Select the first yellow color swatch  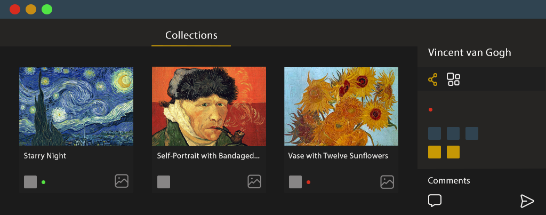coord(435,152)
